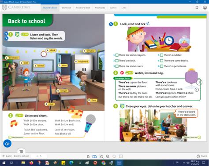The image size is (209, 166).
Task: Click the chair label in classroom picture
Action: coord(49,104)
